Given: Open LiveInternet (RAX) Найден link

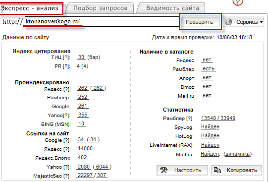Looking at the screenshot, I should 210,145.
